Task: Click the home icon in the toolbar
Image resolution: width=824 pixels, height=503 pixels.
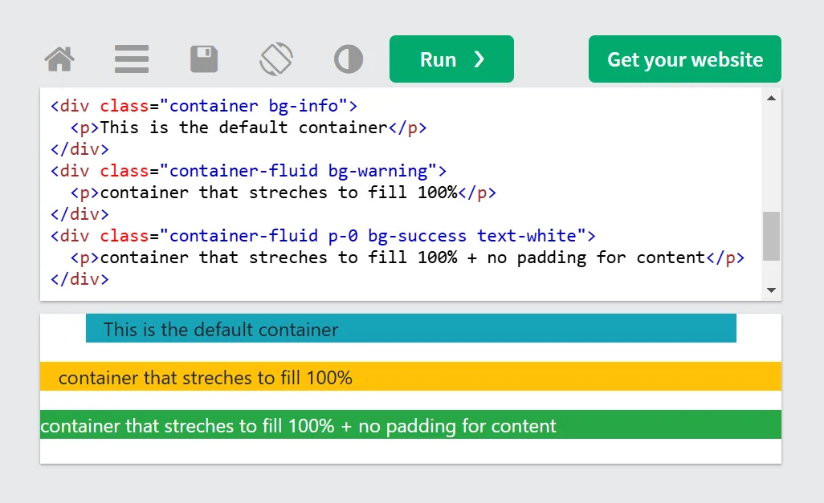Action: [x=59, y=59]
